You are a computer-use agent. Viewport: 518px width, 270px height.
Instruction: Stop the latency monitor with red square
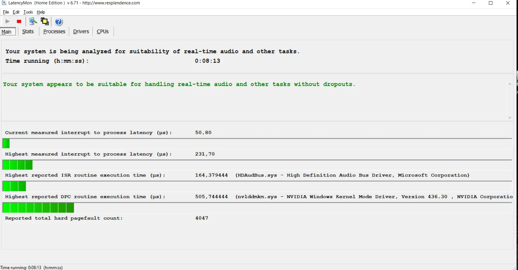pyautogui.click(x=19, y=22)
